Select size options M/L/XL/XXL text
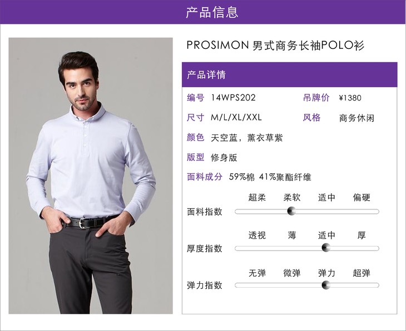Image resolution: width=406 pixels, height=331 pixels. point(236,117)
